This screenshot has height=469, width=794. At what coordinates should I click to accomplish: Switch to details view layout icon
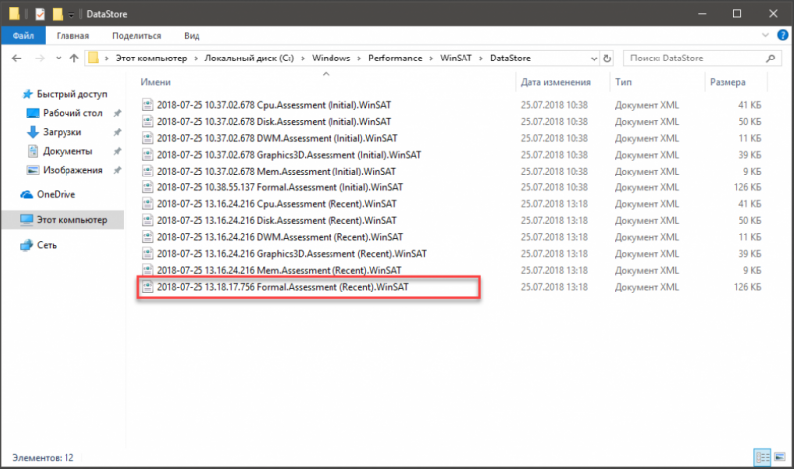762,457
